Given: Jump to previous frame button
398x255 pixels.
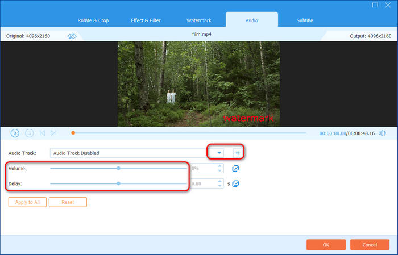Looking at the screenshot, I should tap(43, 133).
